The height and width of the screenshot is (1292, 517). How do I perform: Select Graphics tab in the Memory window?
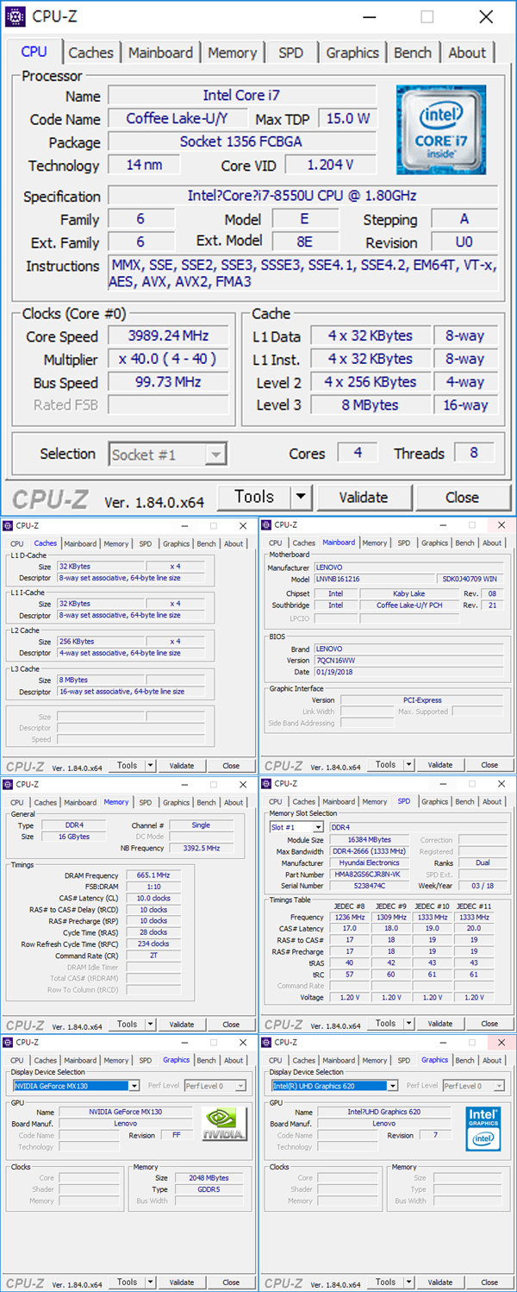(x=176, y=803)
